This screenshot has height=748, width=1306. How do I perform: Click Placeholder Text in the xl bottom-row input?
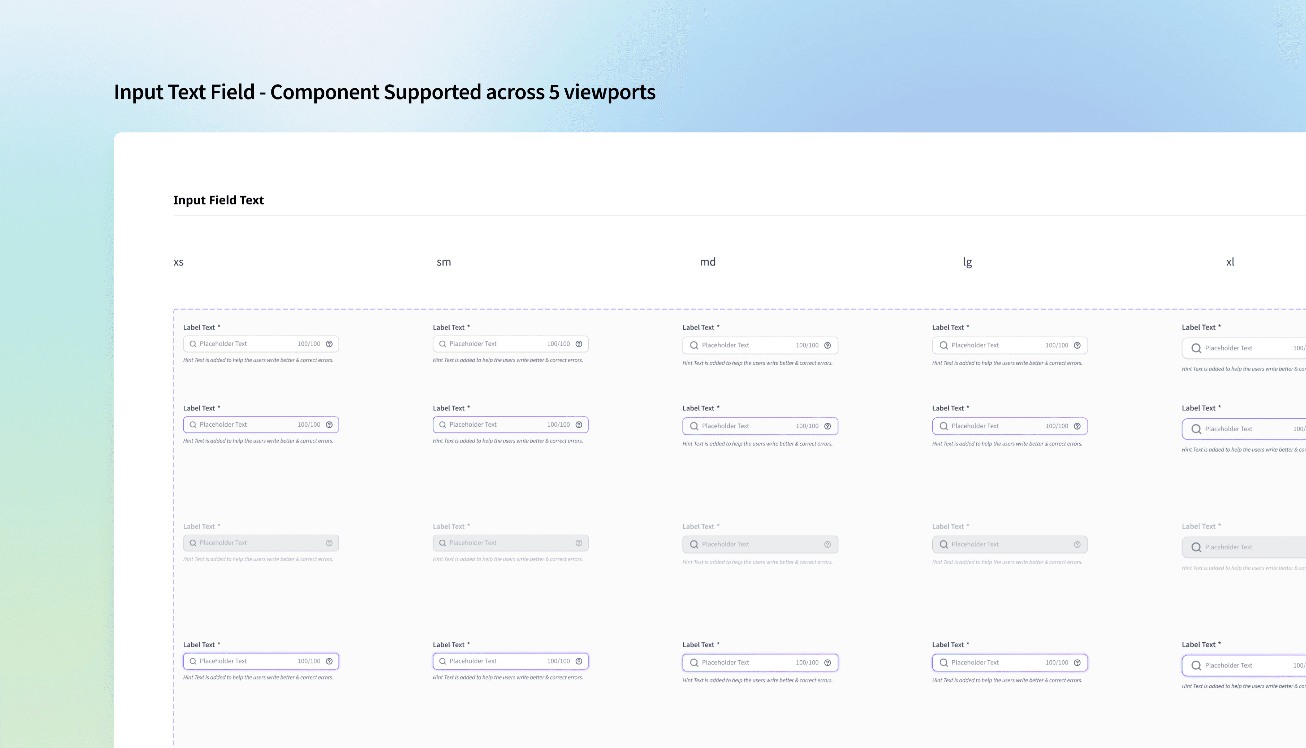pyautogui.click(x=1228, y=666)
